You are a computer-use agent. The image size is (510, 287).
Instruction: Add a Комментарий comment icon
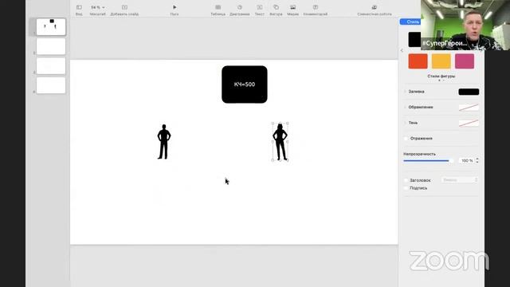[x=316, y=7]
